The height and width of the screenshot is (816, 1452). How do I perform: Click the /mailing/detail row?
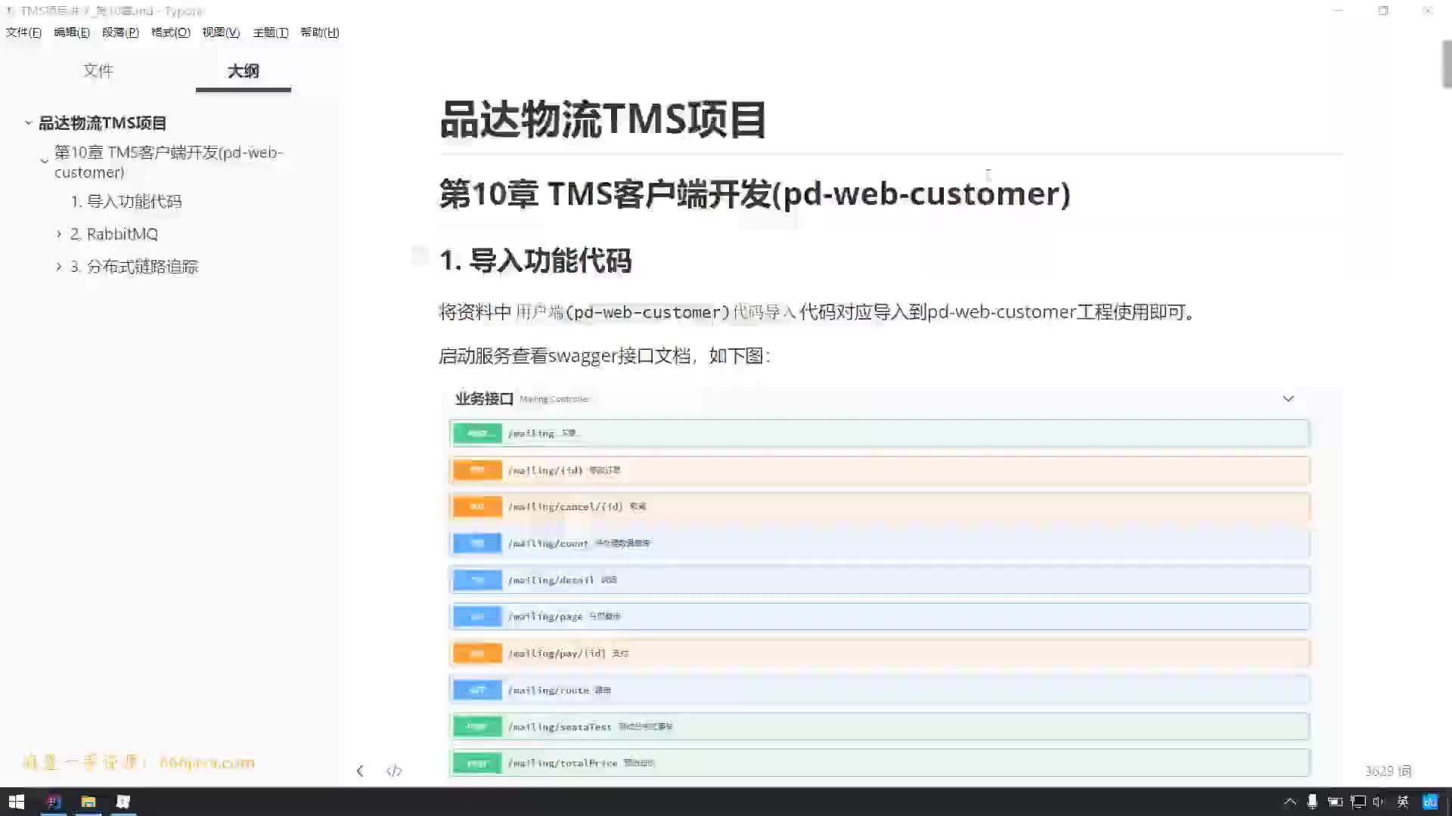pos(879,580)
